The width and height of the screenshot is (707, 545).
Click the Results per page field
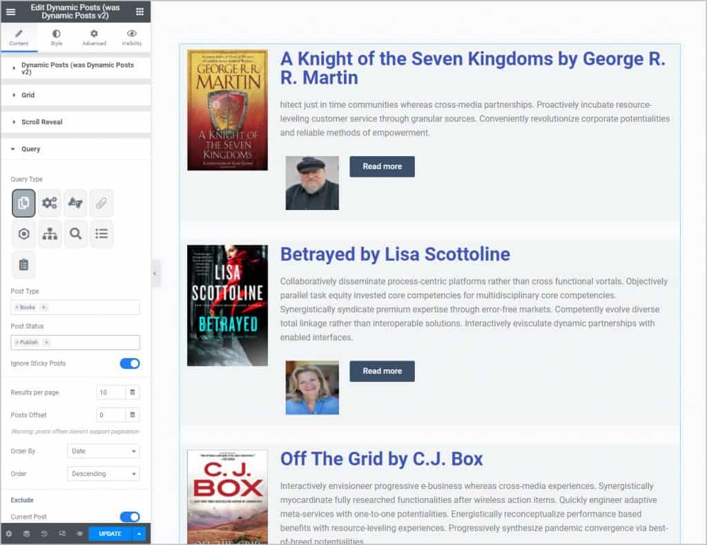click(110, 392)
